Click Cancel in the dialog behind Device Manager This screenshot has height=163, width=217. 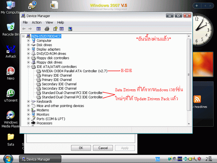(103, 148)
